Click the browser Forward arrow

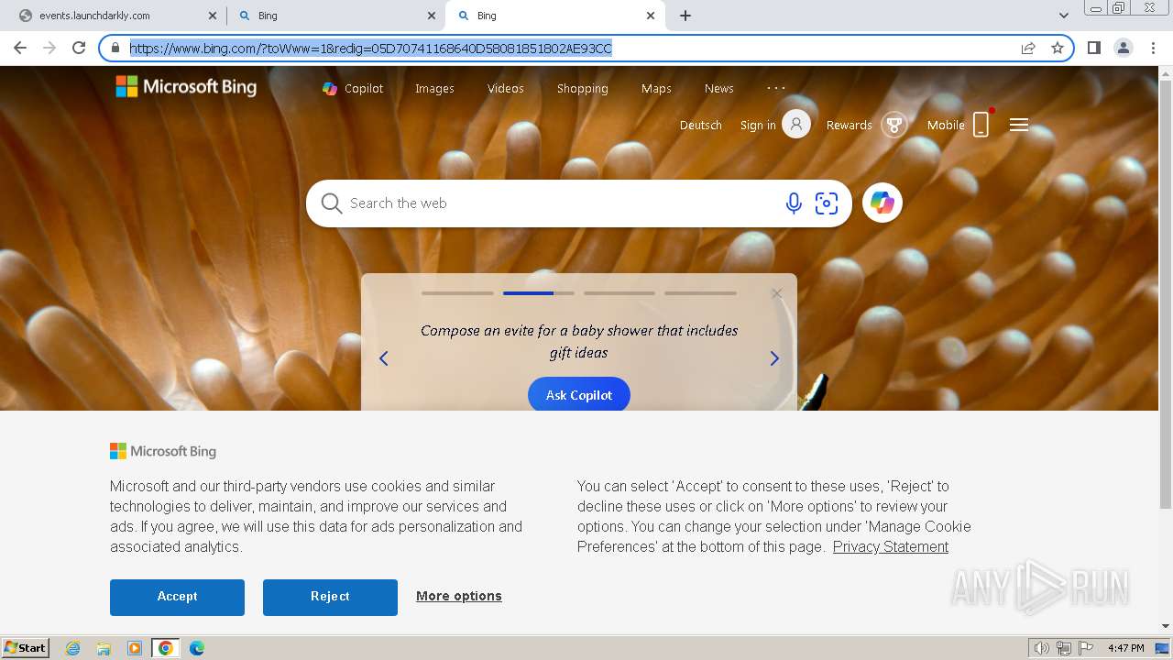coord(49,48)
